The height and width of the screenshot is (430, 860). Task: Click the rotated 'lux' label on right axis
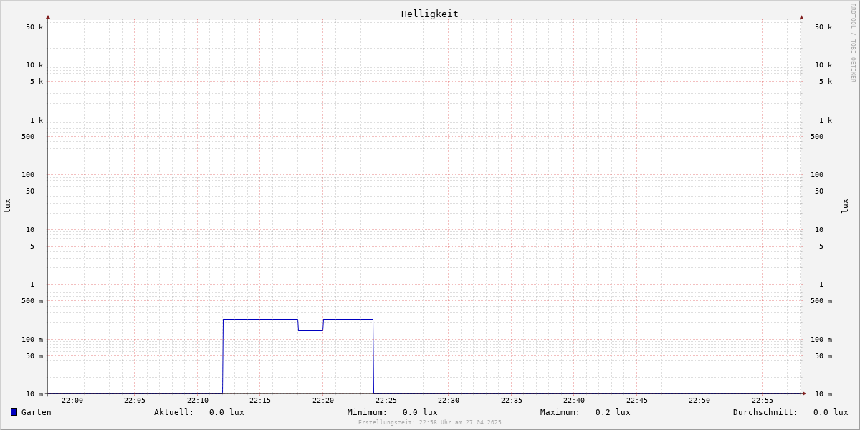click(845, 206)
